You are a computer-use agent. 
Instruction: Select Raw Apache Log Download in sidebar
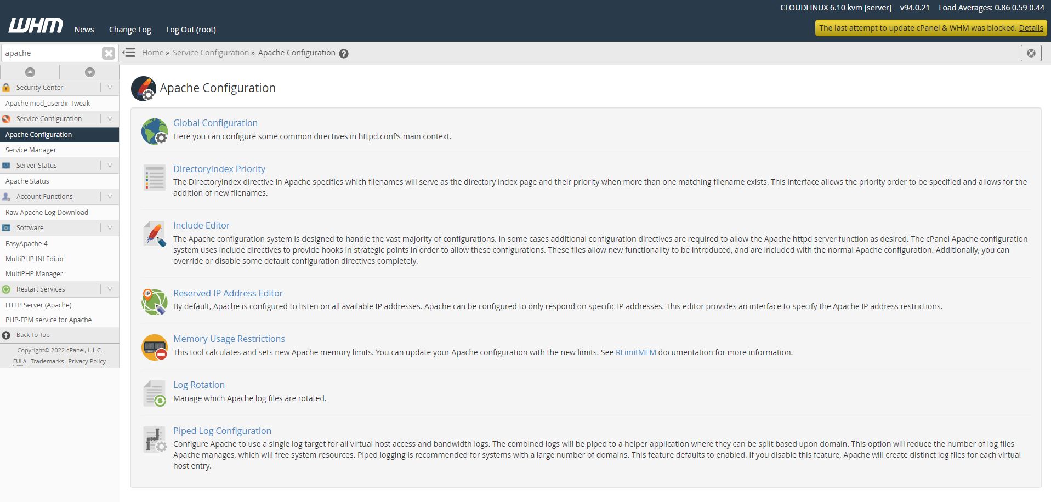(x=47, y=213)
